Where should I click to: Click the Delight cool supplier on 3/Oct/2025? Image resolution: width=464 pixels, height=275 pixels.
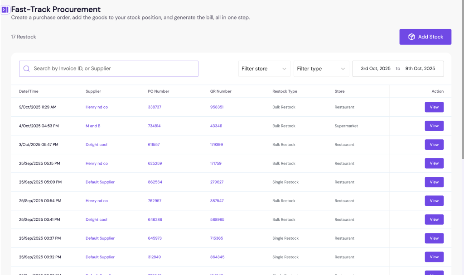pyautogui.click(x=96, y=145)
